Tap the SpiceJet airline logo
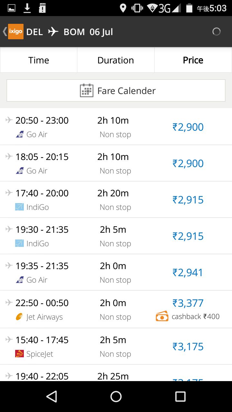Image resolution: width=232 pixels, height=412 pixels. pyautogui.click(x=19, y=354)
